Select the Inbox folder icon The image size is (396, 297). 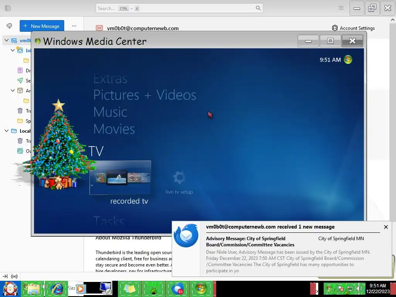pyautogui.click(x=20, y=50)
